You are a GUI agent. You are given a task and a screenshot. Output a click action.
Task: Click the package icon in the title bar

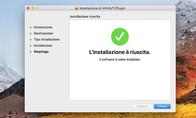(x=76, y=8)
